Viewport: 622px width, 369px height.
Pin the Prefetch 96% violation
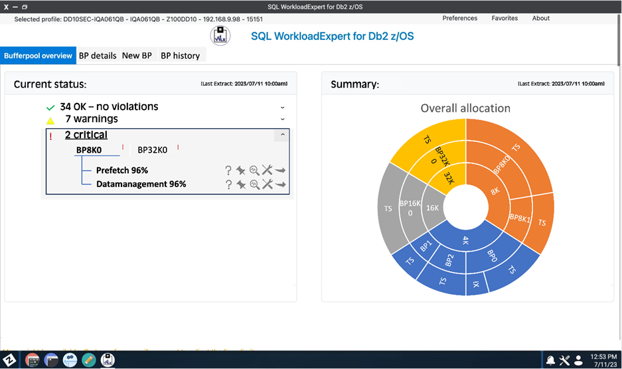[241, 171]
